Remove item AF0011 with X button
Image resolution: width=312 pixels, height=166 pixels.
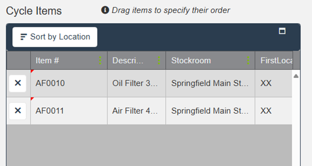point(18,111)
